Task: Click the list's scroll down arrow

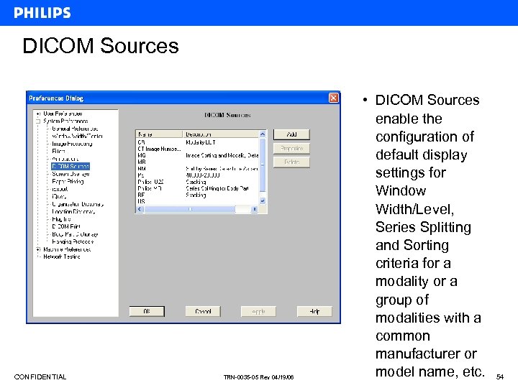Action: [x=263, y=200]
